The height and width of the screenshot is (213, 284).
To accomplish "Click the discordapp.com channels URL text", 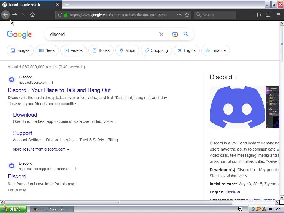I will point(45,169).
